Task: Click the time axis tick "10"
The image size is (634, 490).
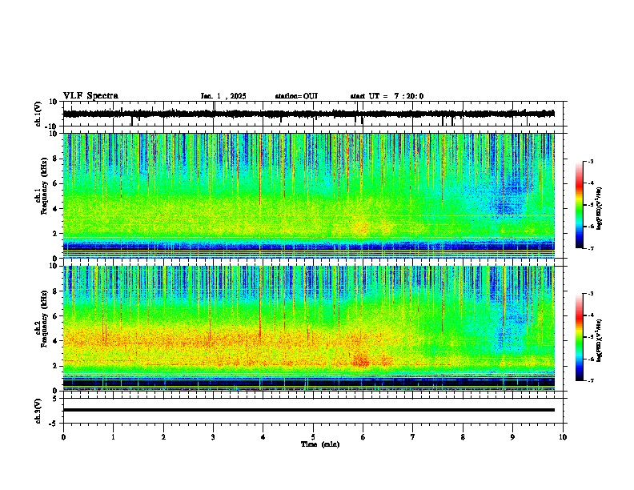Action: (563, 437)
